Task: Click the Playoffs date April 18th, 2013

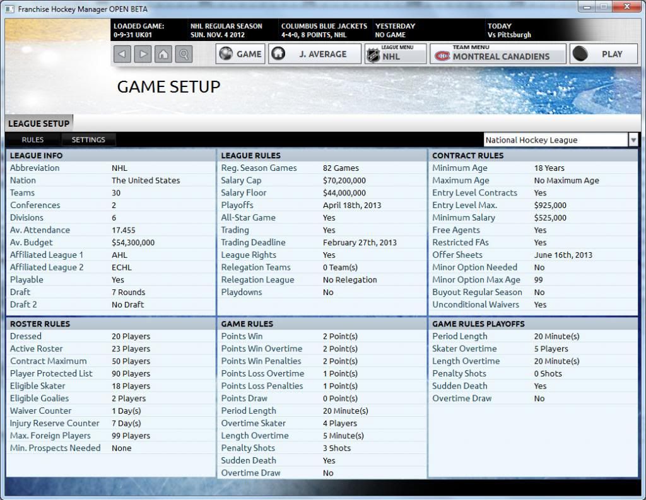Action: 352,205
